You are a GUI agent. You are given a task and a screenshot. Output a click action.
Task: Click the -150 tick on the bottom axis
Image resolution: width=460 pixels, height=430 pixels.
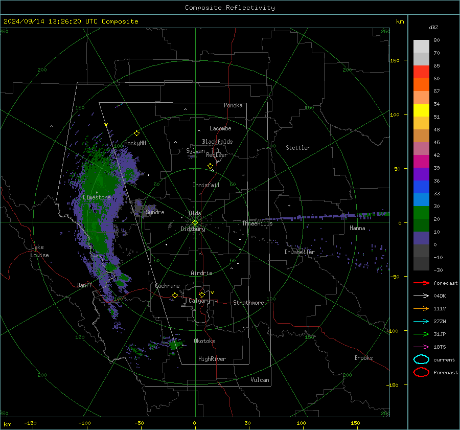(x=30, y=423)
